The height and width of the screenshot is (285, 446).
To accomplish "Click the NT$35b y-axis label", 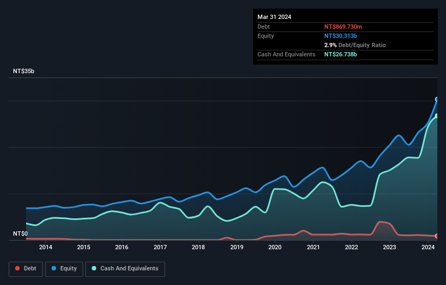I will pos(23,71).
